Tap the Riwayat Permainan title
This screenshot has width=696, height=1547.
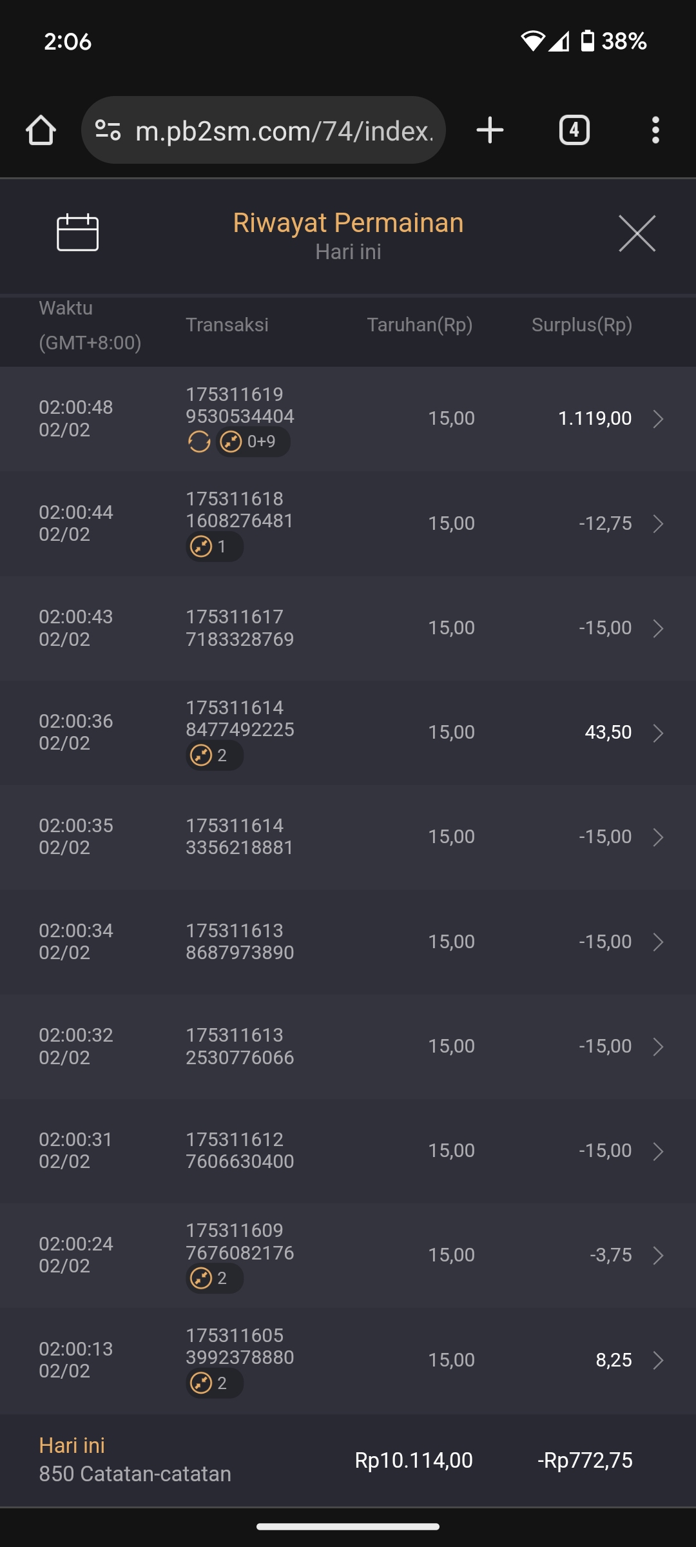(x=348, y=223)
